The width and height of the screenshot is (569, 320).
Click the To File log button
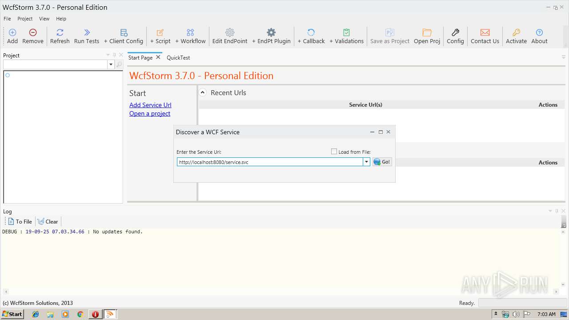click(20, 221)
